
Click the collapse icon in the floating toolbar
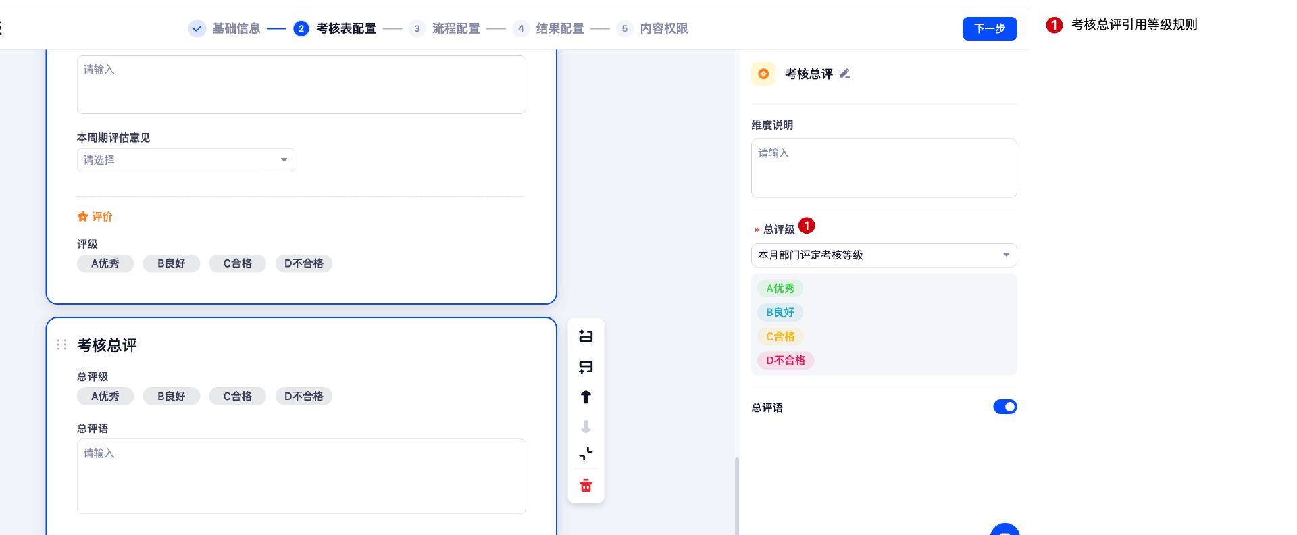tap(586, 454)
